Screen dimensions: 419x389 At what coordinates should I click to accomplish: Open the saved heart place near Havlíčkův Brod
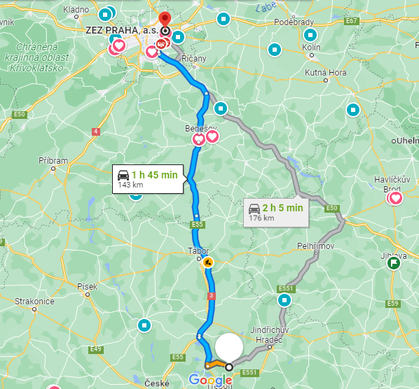[x=395, y=199]
